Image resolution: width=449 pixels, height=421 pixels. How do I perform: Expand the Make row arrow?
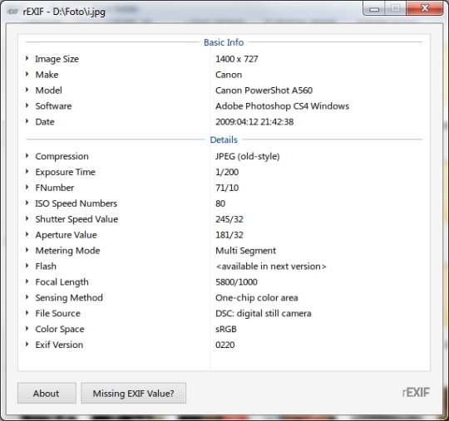[27, 74]
